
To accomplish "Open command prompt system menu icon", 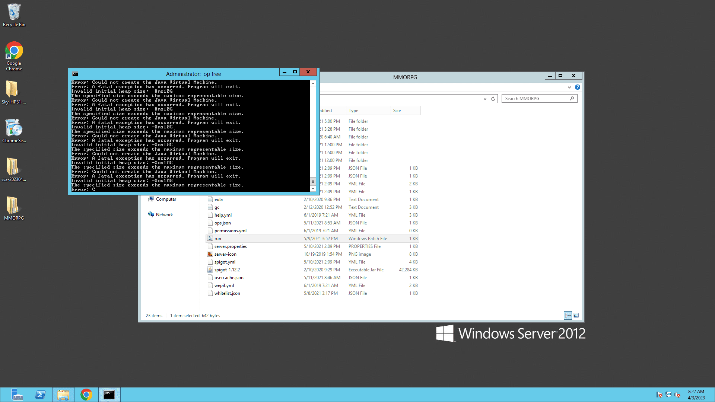I will pyautogui.click(x=75, y=74).
